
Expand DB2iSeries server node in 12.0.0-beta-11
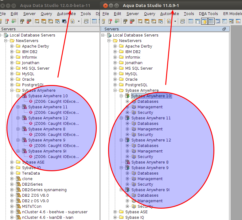click(x=12, y=184)
